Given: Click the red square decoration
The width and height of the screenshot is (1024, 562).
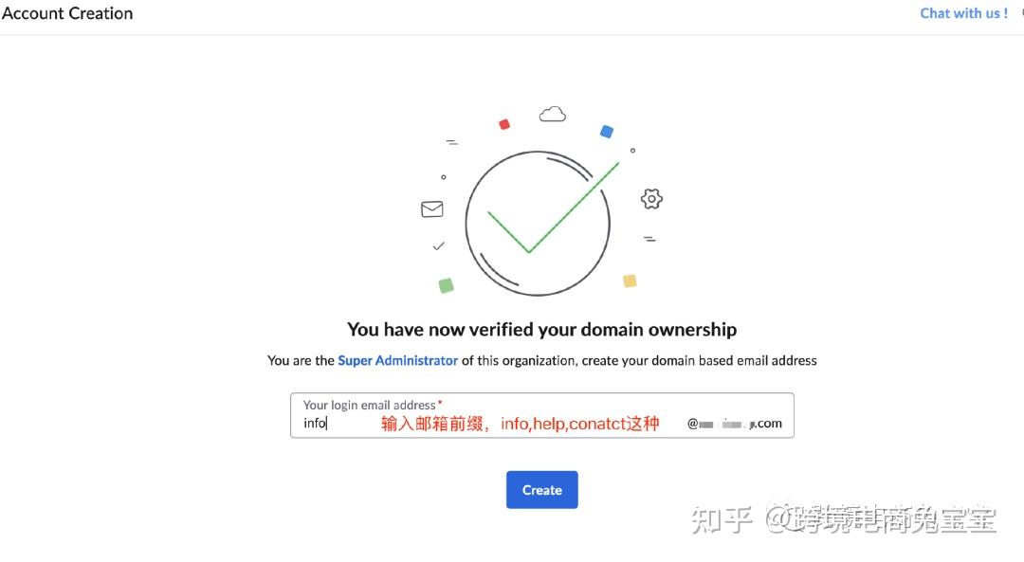Looking at the screenshot, I should 504,124.
